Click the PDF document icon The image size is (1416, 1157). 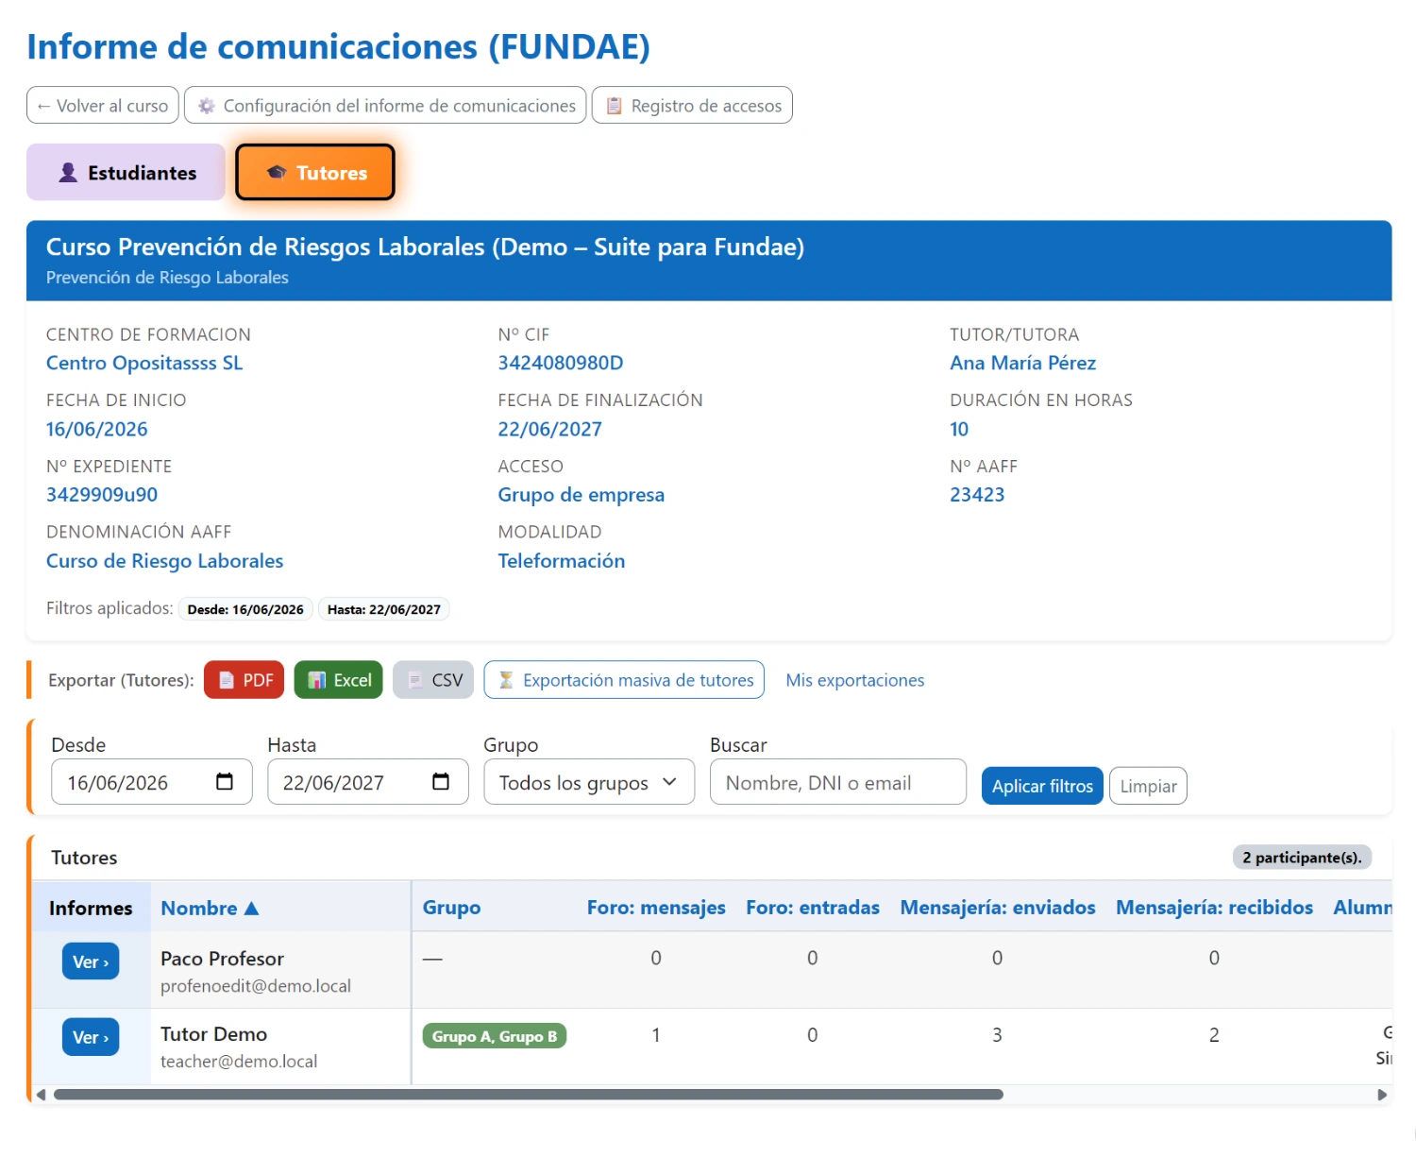click(x=227, y=680)
